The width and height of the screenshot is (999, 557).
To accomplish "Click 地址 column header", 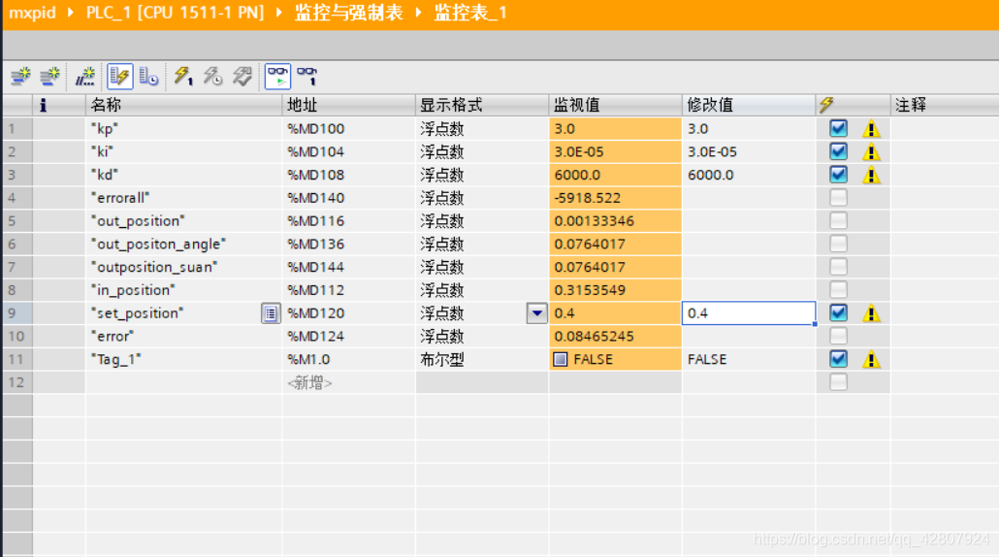I will [348, 105].
